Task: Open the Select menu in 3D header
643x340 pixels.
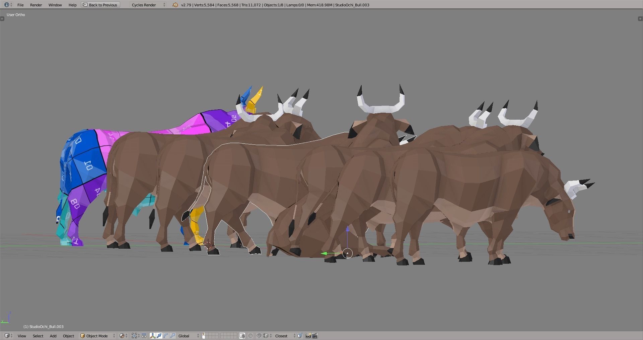Action: (38, 336)
